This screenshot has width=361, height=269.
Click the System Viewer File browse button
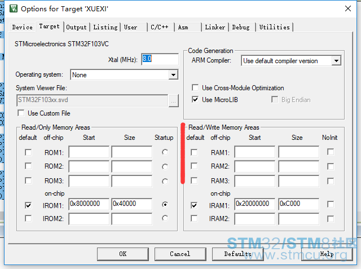pyautogui.click(x=173, y=100)
